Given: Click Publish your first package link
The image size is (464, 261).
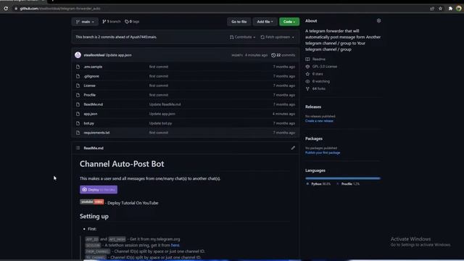Looking at the screenshot, I should tap(323, 153).
